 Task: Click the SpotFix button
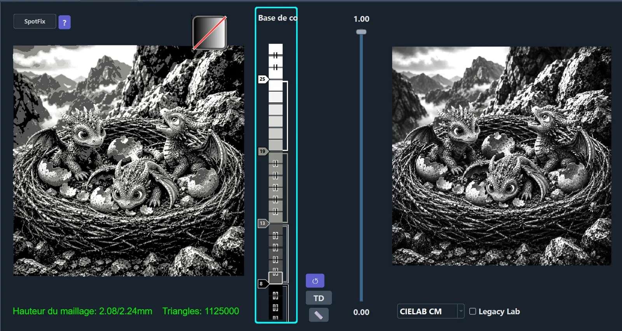coord(35,21)
